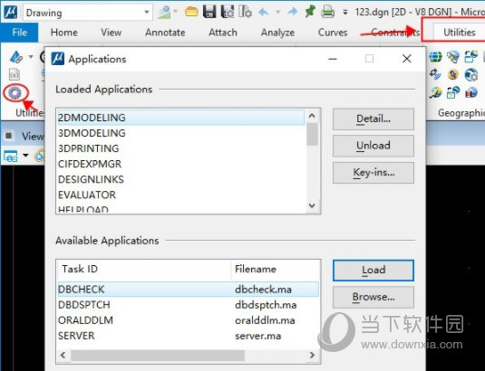Click the open folder icon in quick access toolbar

pyautogui.click(x=191, y=12)
